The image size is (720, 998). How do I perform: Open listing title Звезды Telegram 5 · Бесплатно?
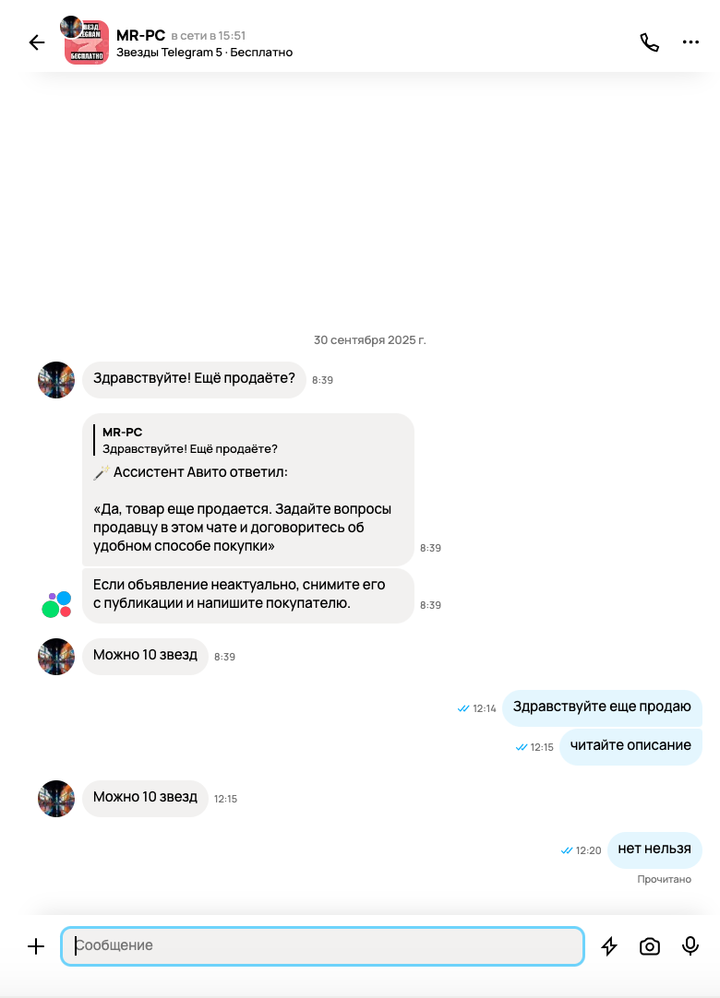(x=205, y=53)
